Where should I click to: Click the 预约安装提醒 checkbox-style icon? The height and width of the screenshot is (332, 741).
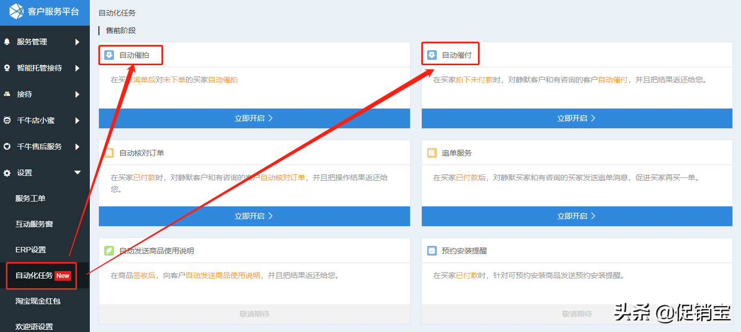coord(432,251)
